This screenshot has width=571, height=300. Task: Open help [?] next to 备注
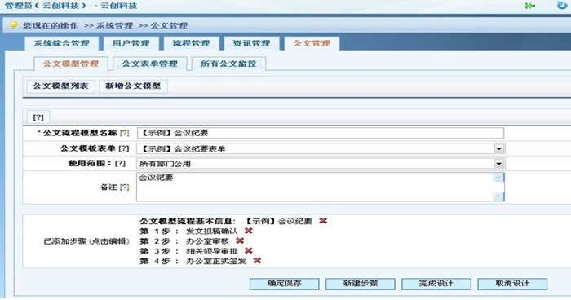[x=125, y=187]
